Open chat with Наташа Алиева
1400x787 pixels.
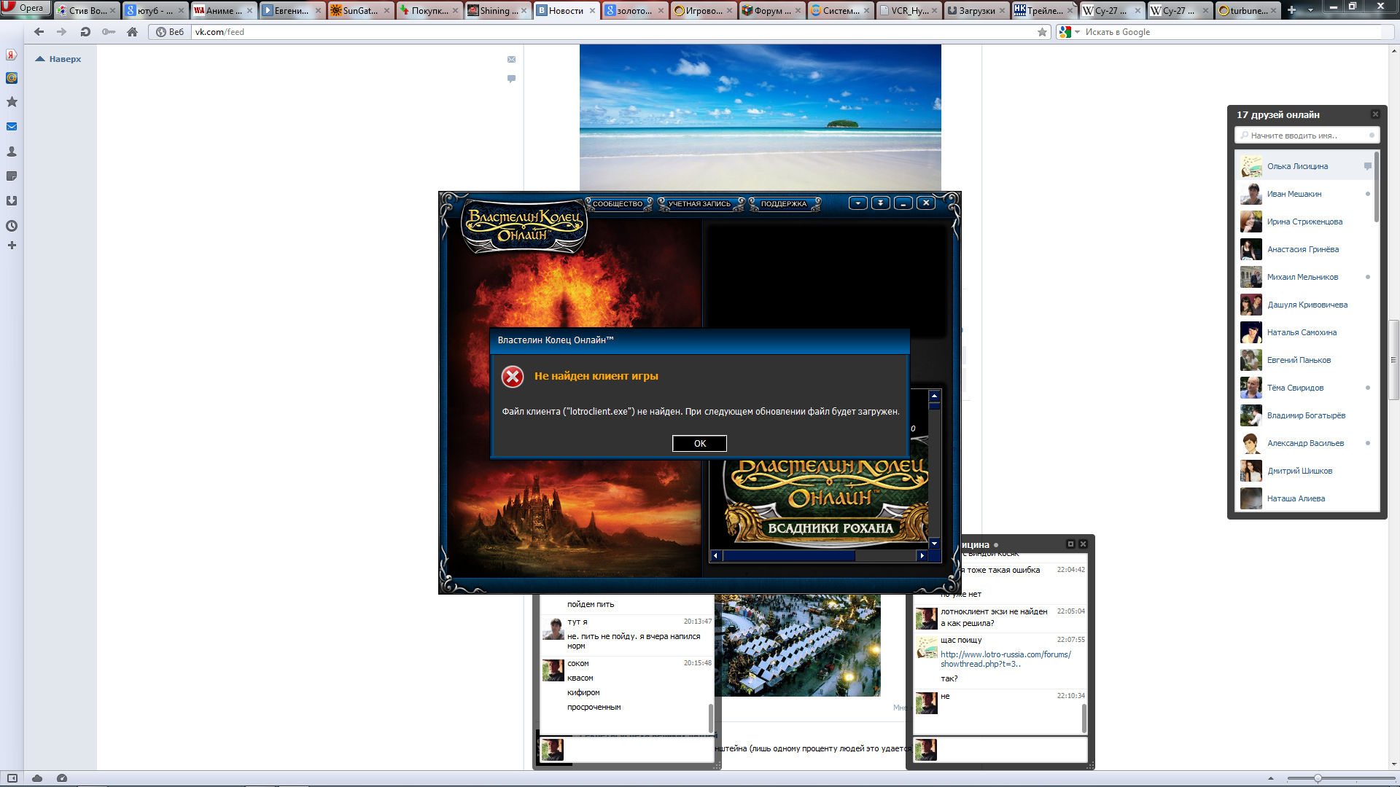[x=1304, y=498]
